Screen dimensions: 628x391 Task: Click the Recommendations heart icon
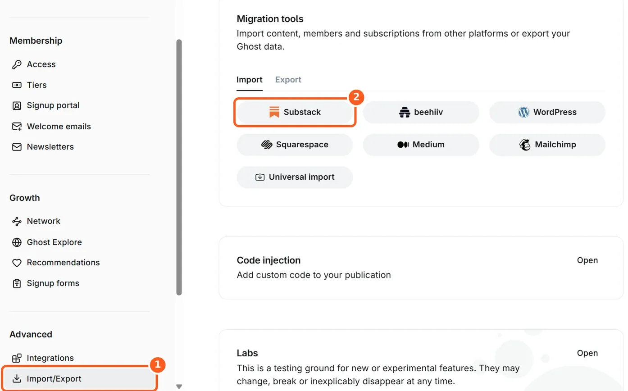(17, 263)
